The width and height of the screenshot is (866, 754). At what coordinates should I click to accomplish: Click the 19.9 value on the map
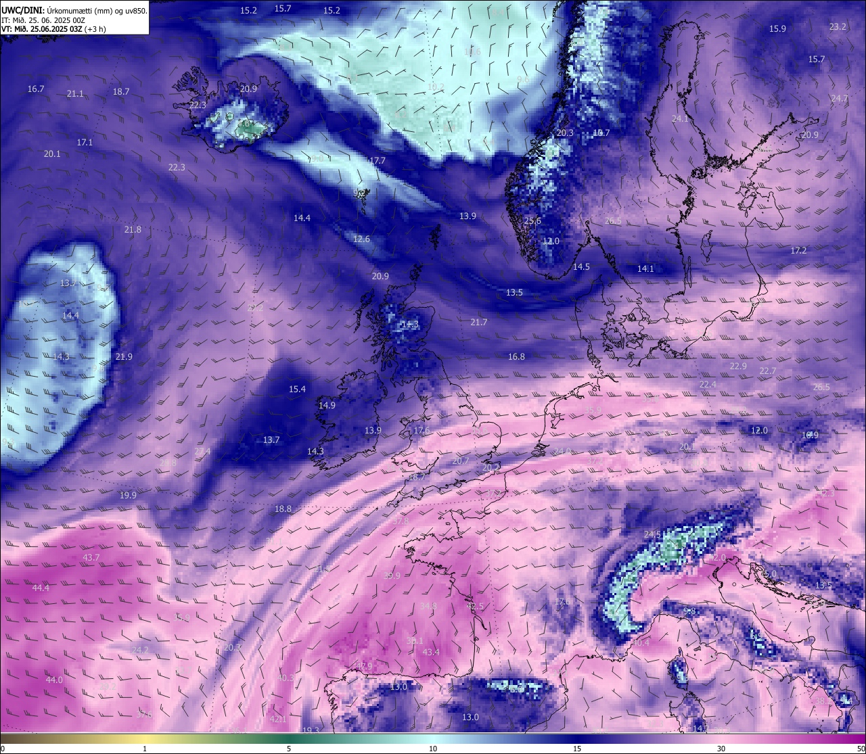[x=128, y=496]
